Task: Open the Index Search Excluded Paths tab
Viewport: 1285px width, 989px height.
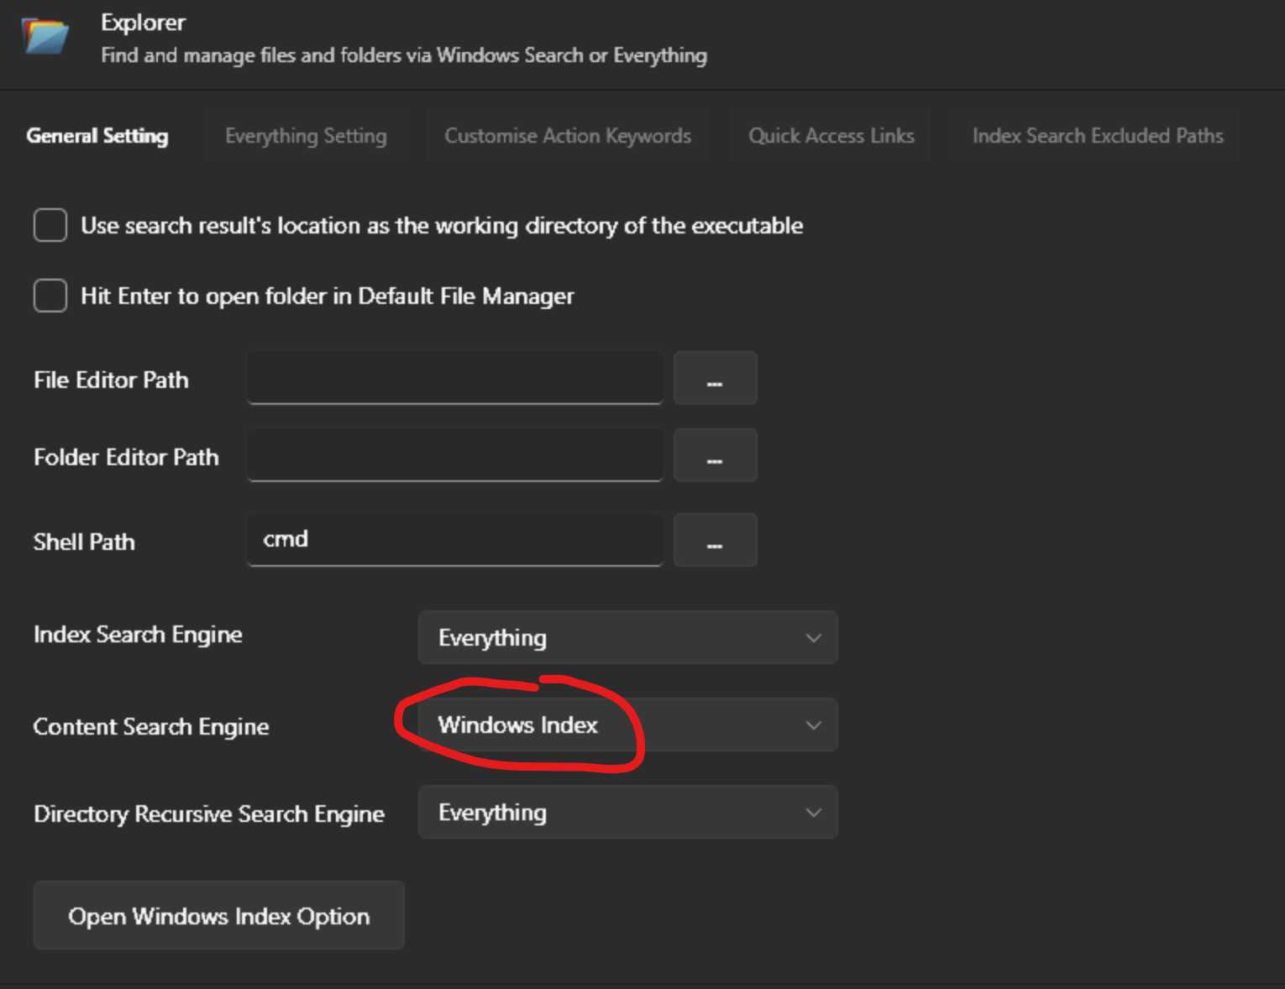Action: [x=1097, y=135]
